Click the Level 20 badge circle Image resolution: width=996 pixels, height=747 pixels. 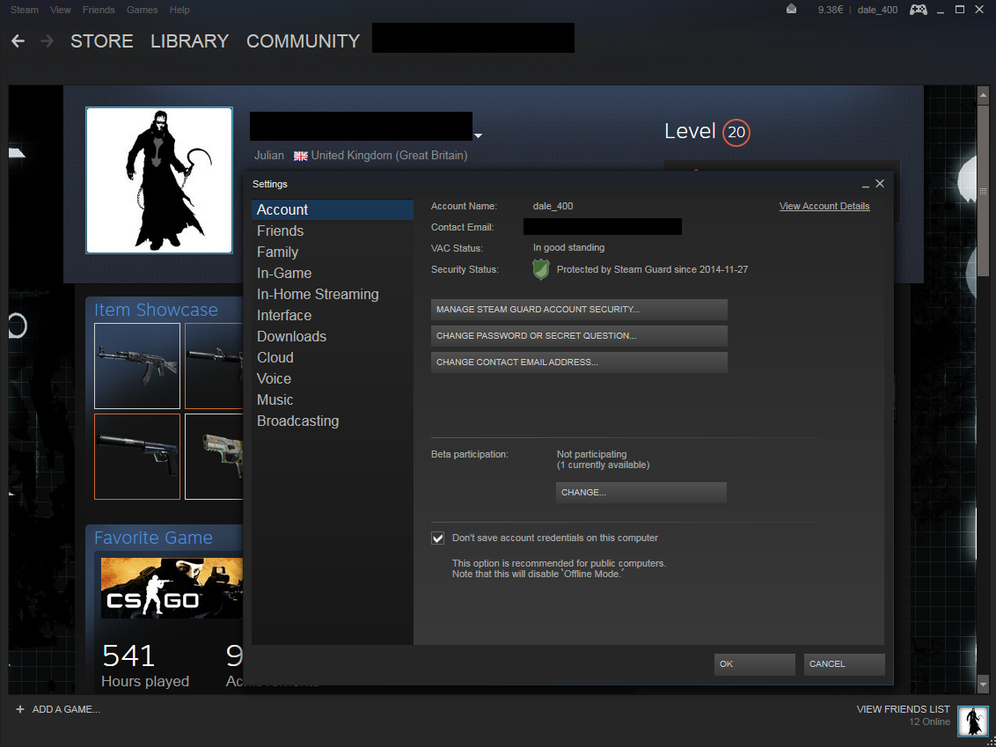tap(736, 132)
